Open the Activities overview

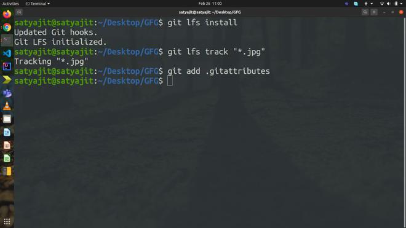(x=10, y=4)
